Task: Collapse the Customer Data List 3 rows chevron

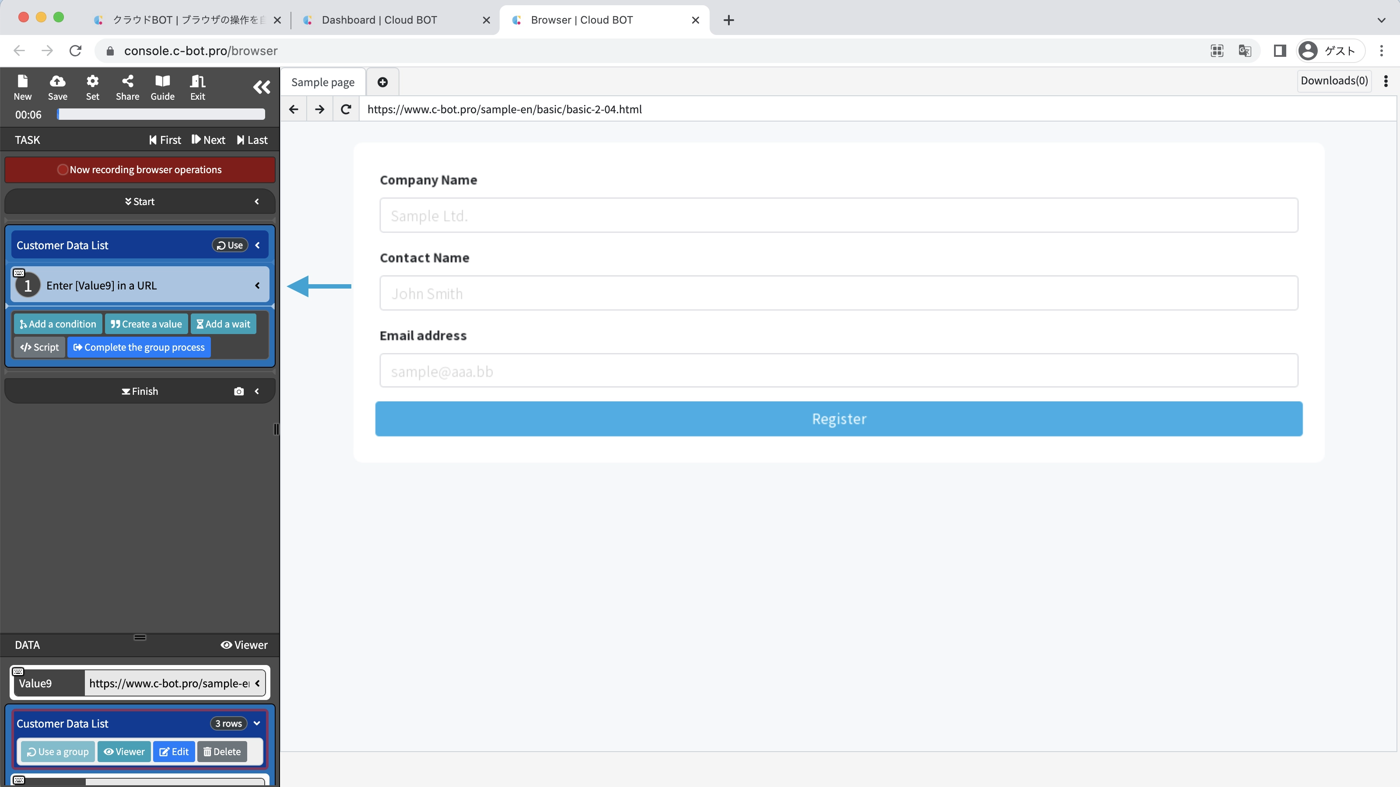Action: click(x=257, y=724)
